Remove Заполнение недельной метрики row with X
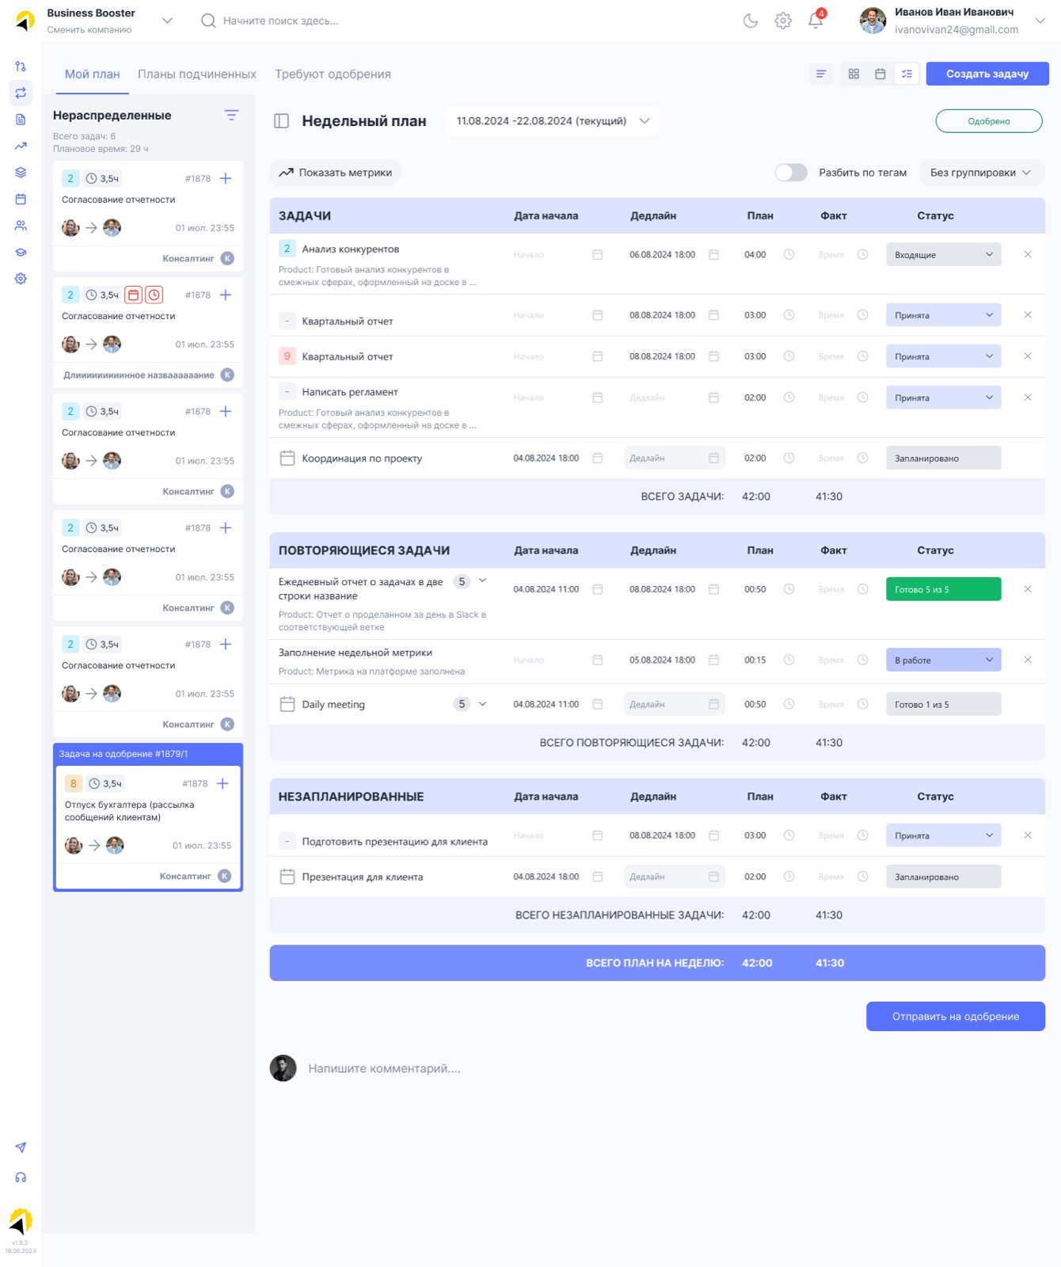 (x=1028, y=660)
